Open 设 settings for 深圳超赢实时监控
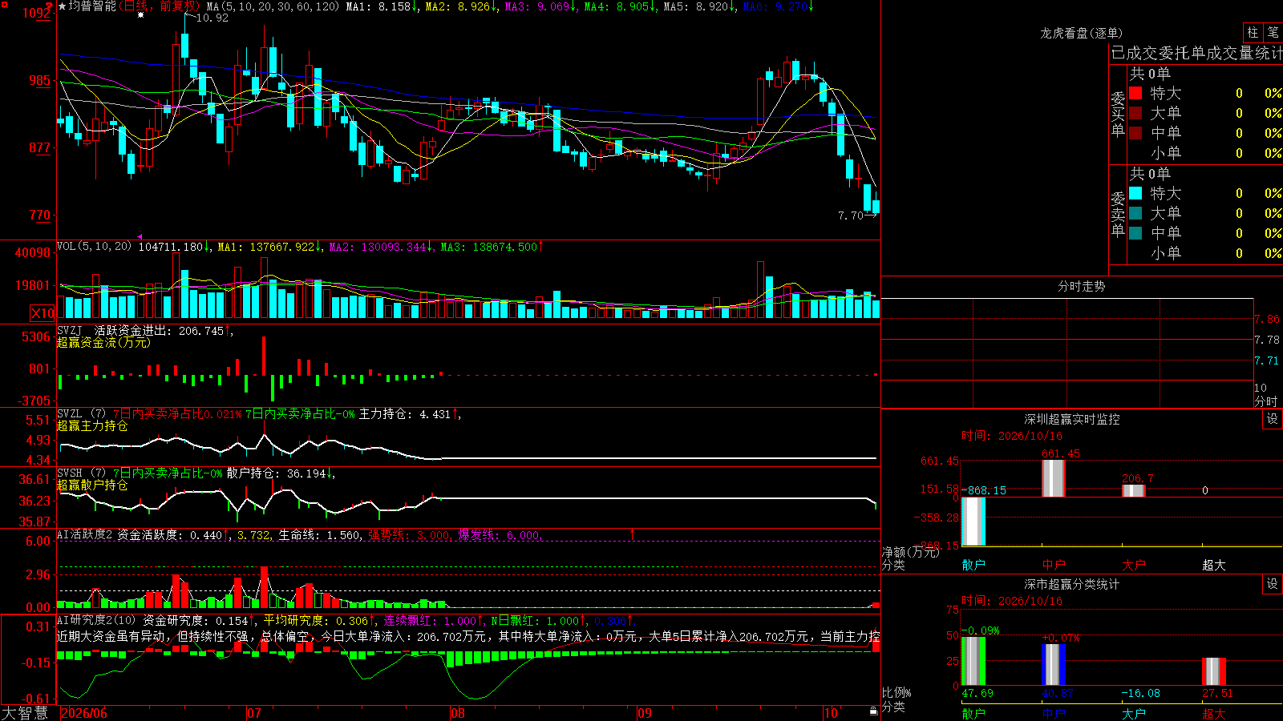Screen dimensions: 1283x721 tap(1273, 419)
